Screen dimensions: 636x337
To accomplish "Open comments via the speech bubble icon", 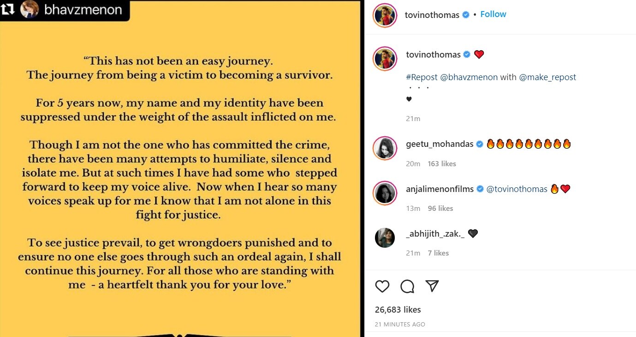I will 406,286.
